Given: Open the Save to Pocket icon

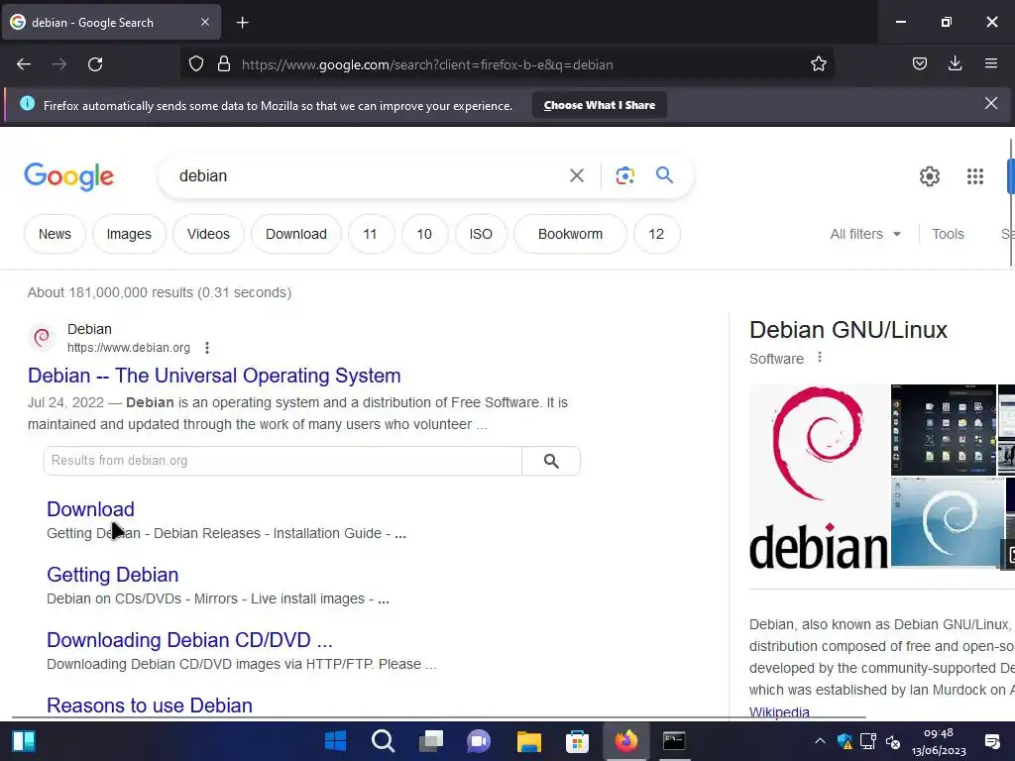Looking at the screenshot, I should point(919,64).
